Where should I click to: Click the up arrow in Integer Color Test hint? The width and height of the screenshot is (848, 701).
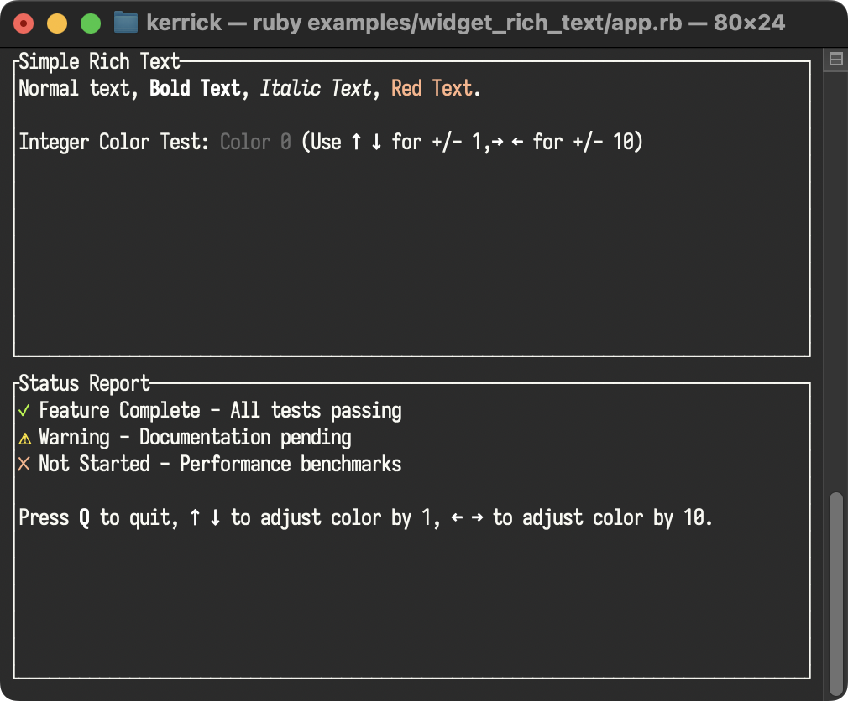[x=356, y=142]
